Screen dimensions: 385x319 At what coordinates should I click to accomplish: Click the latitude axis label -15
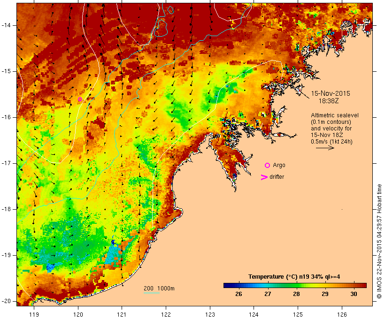pyautogui.click(x=6, y=71)
